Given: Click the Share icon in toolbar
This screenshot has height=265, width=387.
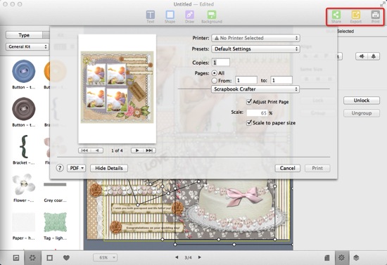Looking at the screenshot, I should point(336,15).
